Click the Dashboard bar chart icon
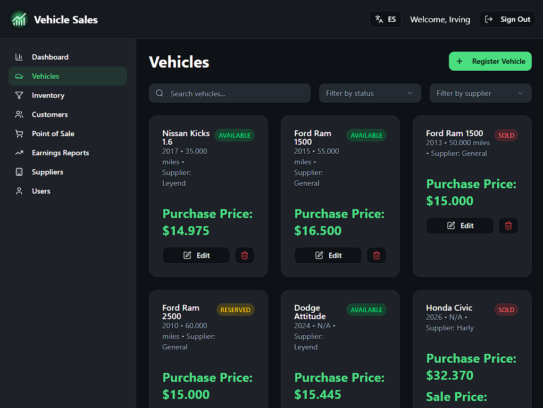The height and width of the screenshot is (408, 543). [19, 57]
